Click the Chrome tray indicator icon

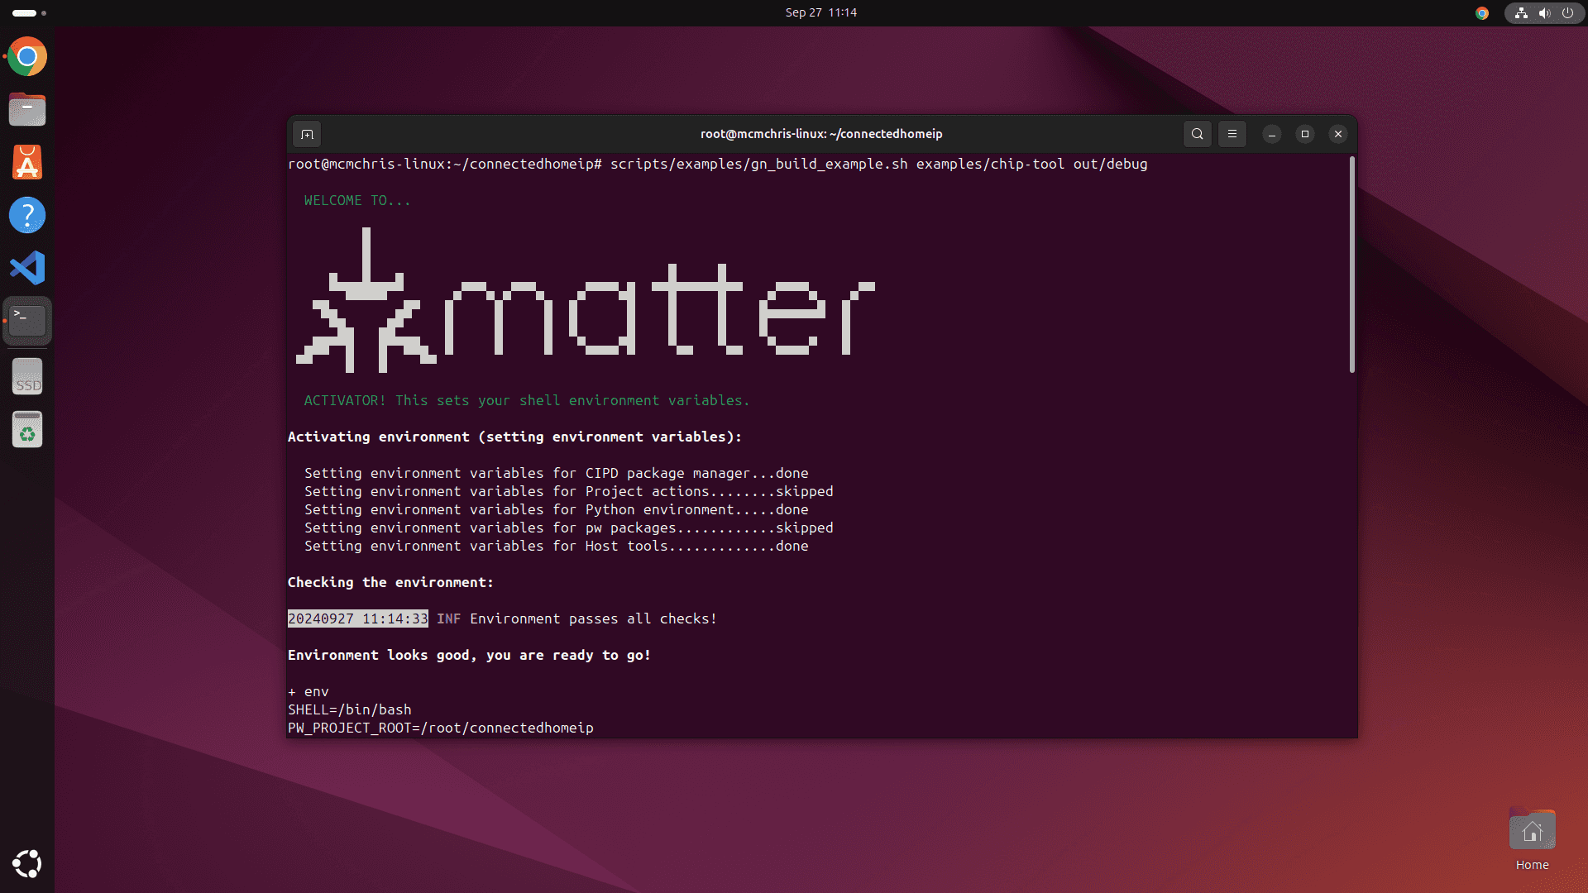1482,13
